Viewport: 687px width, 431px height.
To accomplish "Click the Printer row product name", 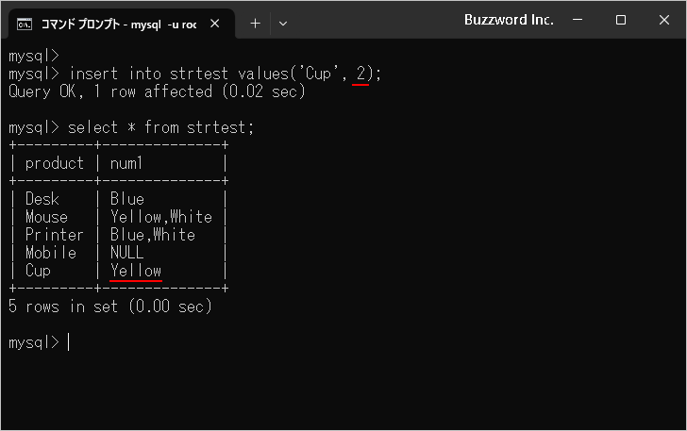I will 55,235.
